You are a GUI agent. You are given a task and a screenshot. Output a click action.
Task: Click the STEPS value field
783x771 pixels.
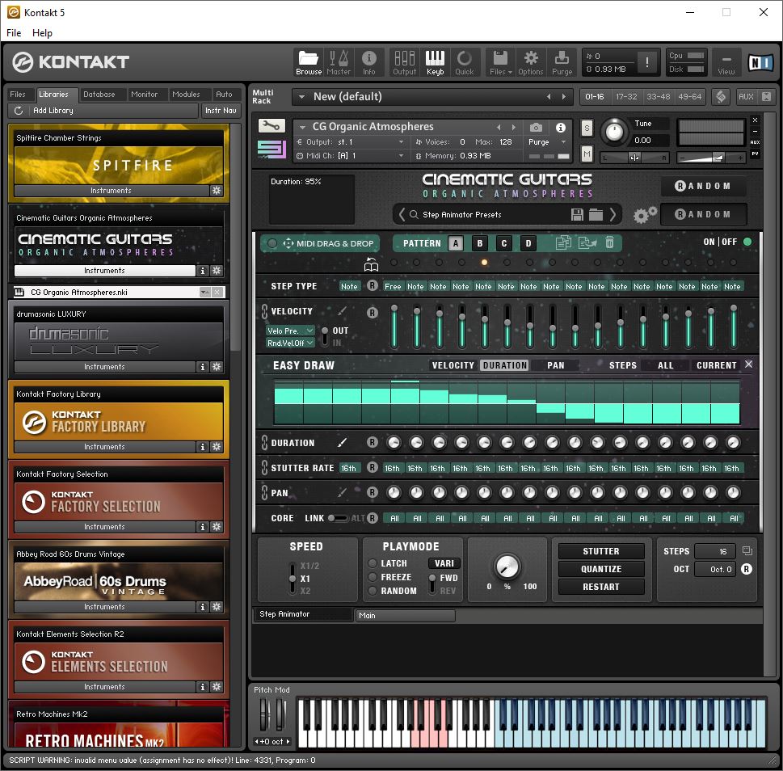(x=714, y=551)
